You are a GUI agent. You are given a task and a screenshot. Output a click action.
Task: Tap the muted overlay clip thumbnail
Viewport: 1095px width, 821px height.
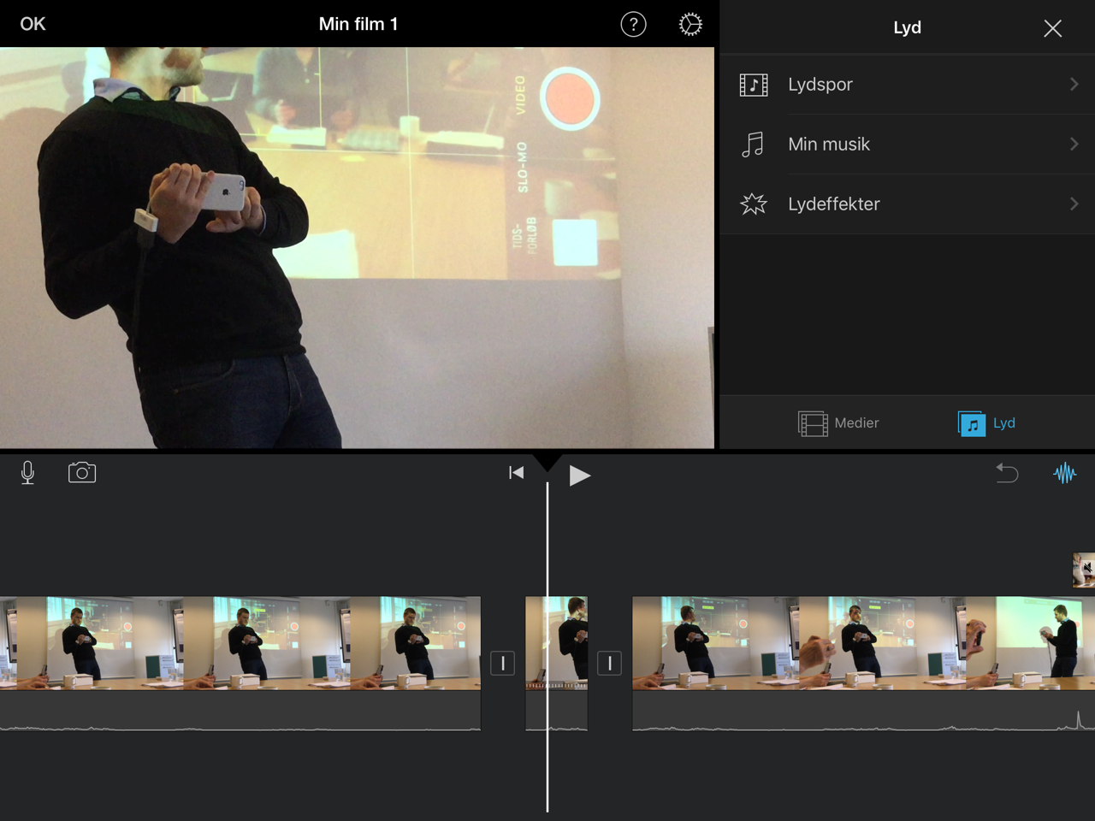[1083, 570]
